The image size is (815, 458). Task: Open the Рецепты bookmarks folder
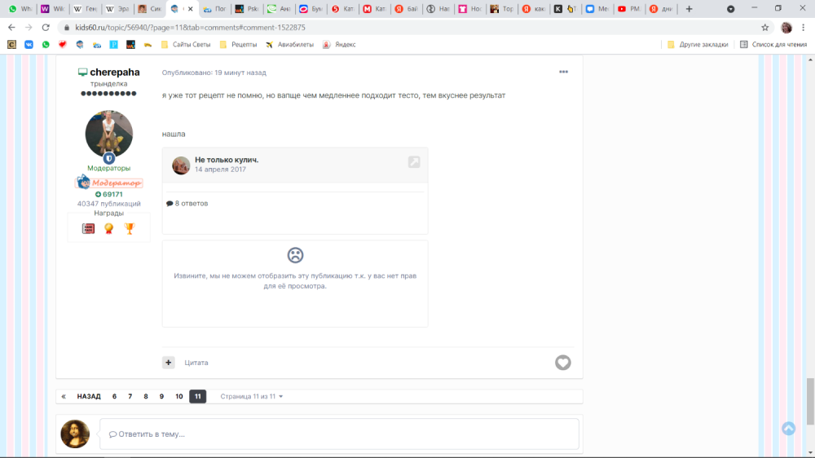pos(237,45)
